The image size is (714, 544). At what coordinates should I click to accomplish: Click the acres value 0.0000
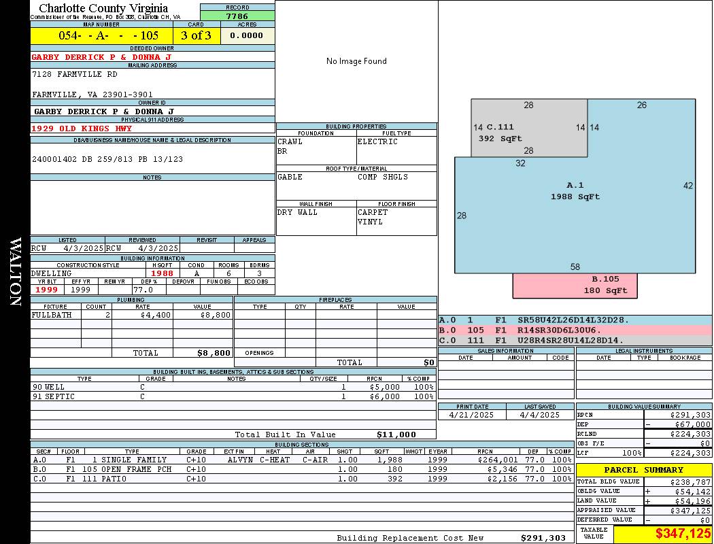[246, 35]
